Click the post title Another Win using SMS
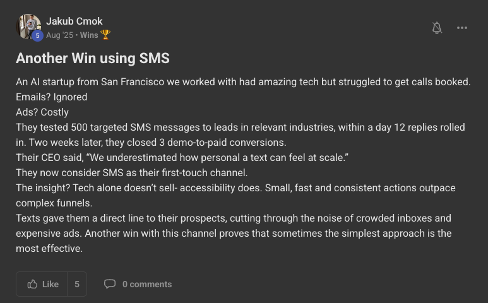This screenshot has height=303, width=488. [93, 59]
